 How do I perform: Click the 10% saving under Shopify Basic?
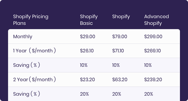(x=84, y=65)
